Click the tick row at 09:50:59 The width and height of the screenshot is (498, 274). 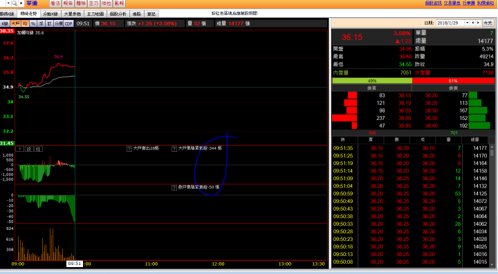(410, 193)
